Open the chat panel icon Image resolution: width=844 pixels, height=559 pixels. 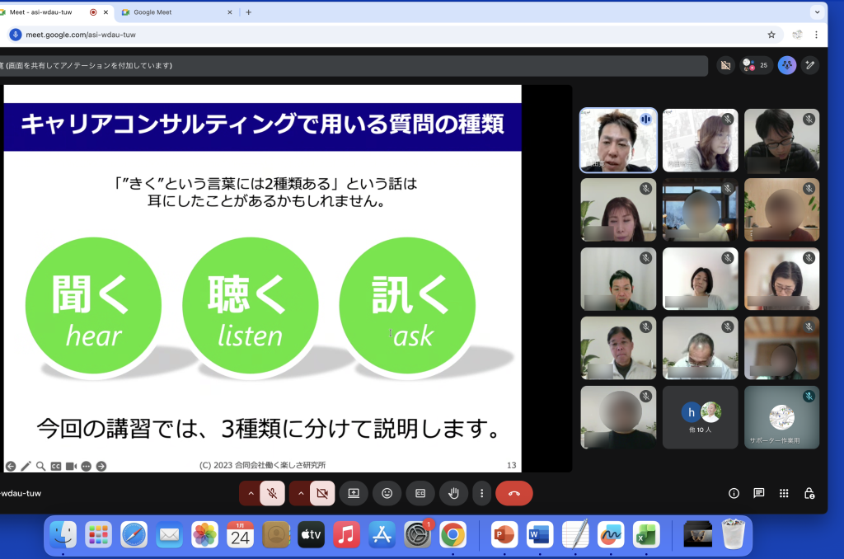tap(758, 493)
